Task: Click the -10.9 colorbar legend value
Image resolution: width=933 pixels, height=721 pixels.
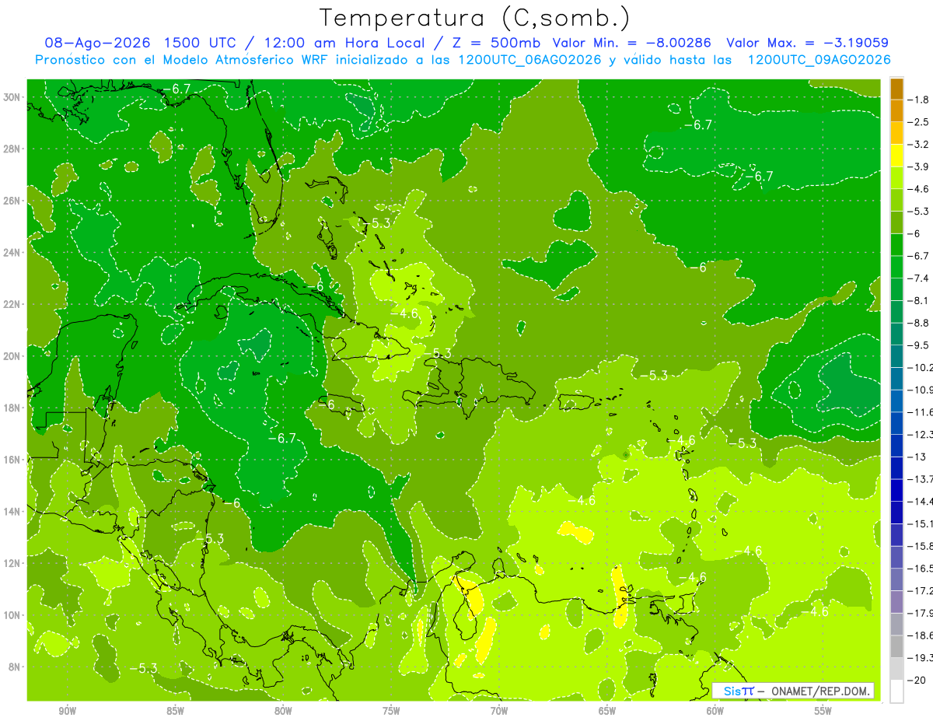Action: [921, 390]
